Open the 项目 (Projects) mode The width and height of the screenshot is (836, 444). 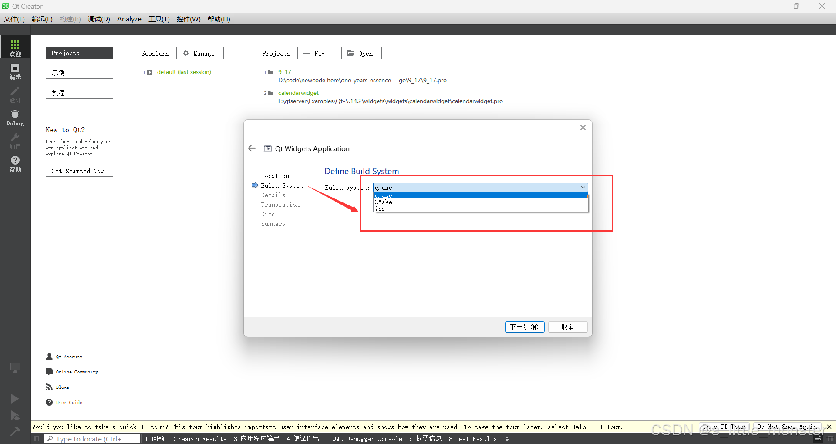15,141
